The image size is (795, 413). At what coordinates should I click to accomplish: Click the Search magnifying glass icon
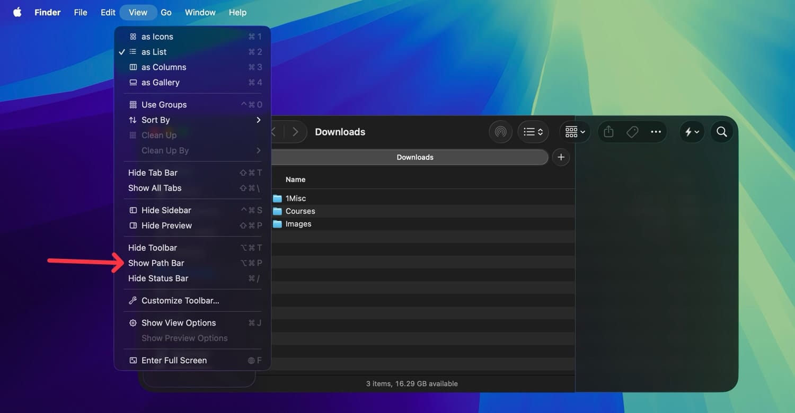tap(721, 131)
